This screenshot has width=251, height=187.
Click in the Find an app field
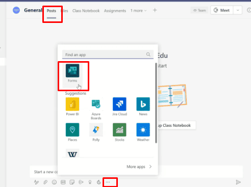[x=108, y=55]
